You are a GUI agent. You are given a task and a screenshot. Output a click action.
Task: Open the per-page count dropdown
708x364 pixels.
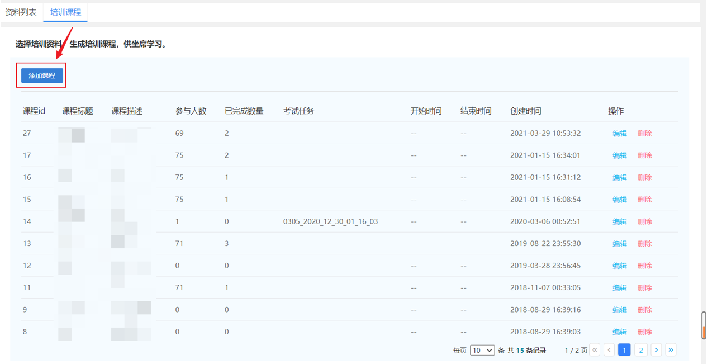[482, 351]
